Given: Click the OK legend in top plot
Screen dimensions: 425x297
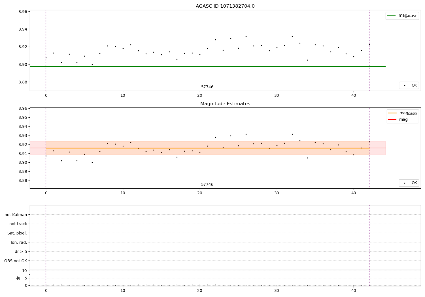Looking at the screenshot, I should pos(409,85).
